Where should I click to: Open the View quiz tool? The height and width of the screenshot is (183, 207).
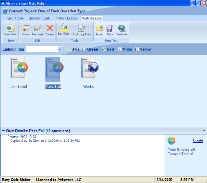pyautogui.click(x=25, y=30)
